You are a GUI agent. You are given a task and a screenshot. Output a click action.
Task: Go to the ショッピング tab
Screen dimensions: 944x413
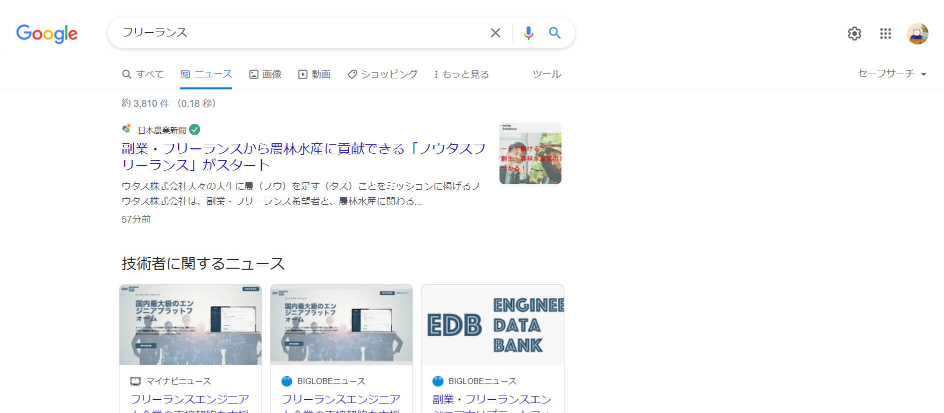click(x=382, y=74)
